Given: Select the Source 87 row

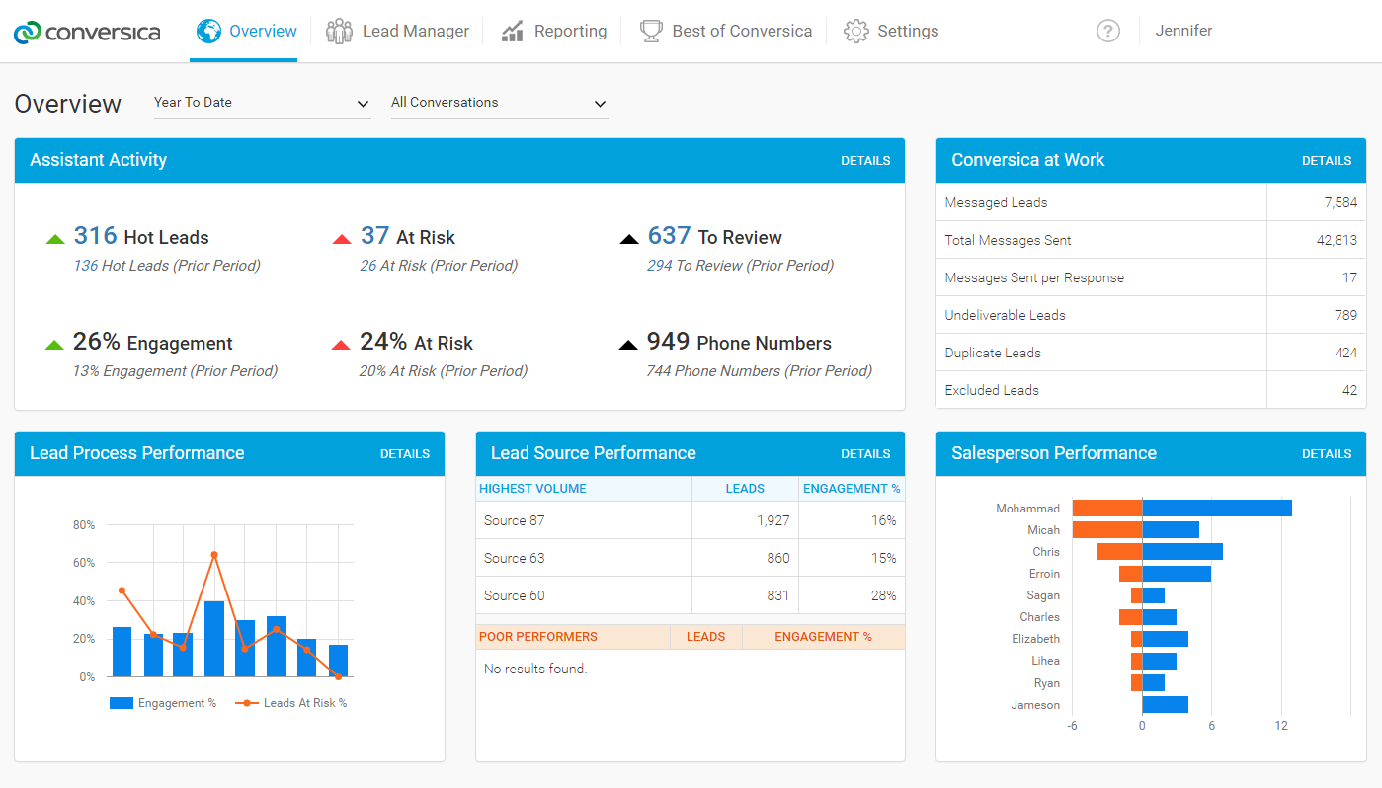Looking at the screenshot, I should [691, 520].
